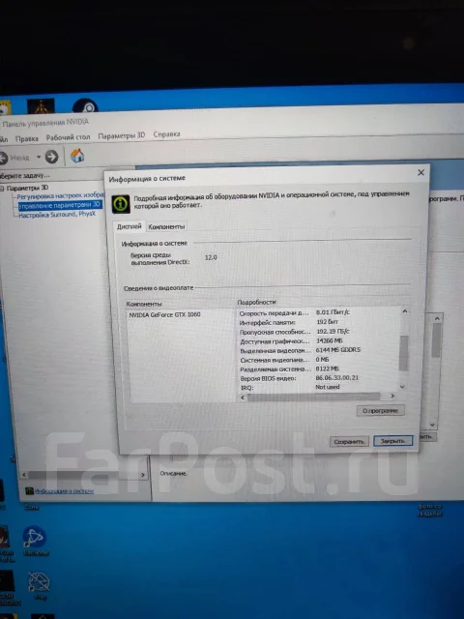
Task: Click the DirectX version value 12.0
Action: point(211,257)
